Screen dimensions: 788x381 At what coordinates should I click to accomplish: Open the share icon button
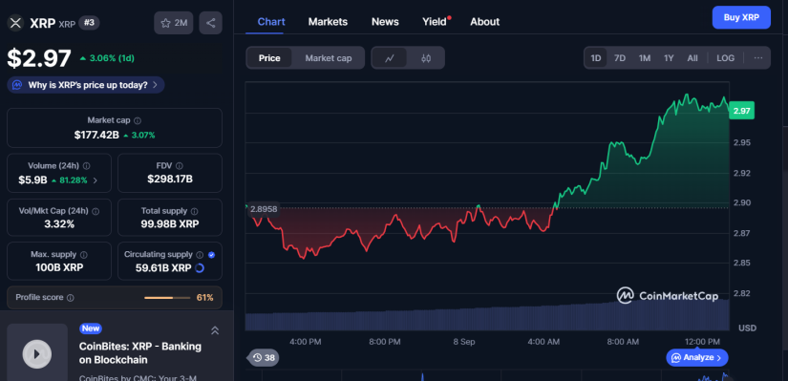(x=210, y=23)
